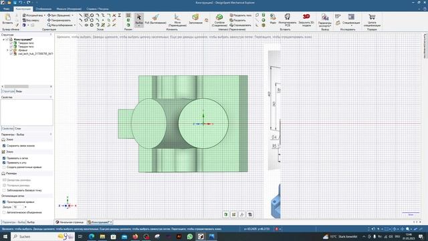Viewport: 428px width, 241px height.
Task: Switch to the Выбор tab at bottom of the left panel
Action: pyautogui.click(x=31, y=222)
